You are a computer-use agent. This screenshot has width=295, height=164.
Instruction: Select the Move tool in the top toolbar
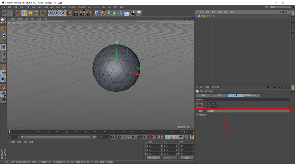click(24, 13)
